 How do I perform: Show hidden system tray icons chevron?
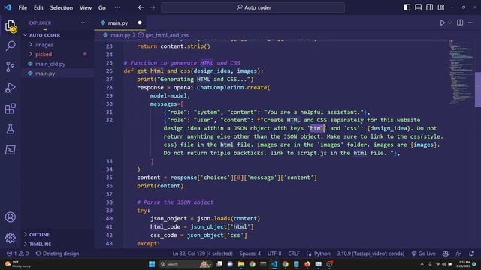(422, 264)
